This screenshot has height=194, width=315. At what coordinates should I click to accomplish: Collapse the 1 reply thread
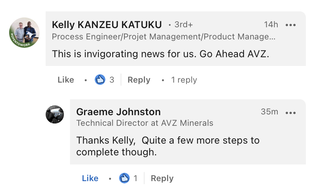pos(184,80)
